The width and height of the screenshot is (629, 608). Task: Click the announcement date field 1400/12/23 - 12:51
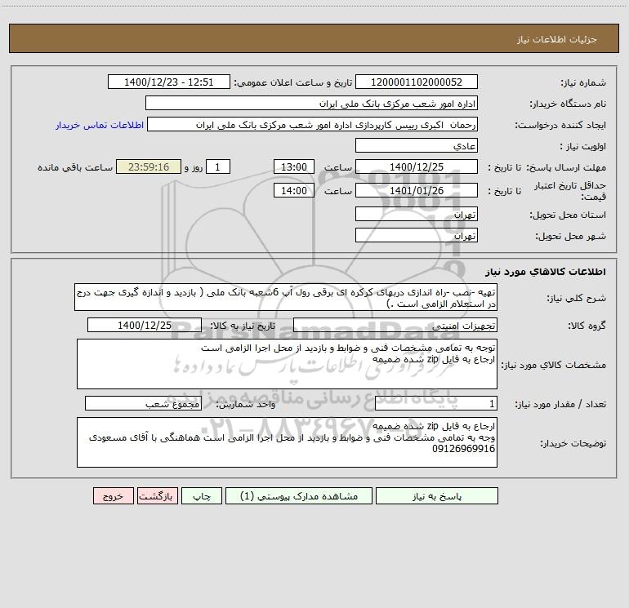click(x=169, y=82)
